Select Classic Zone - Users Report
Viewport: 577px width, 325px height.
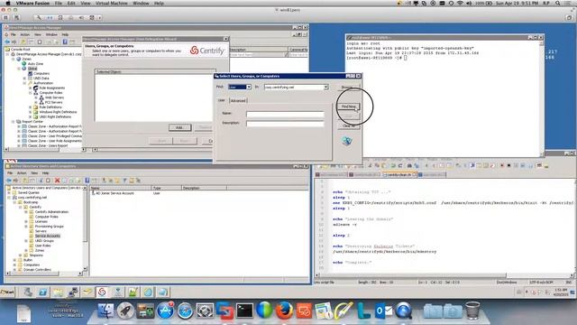[x=48, y=145]
